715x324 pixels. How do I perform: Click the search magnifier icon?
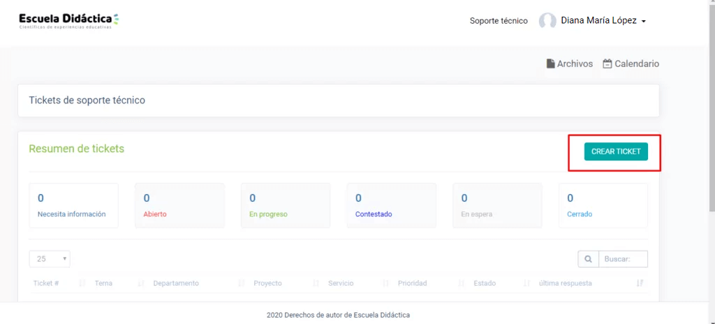[588, 259]
